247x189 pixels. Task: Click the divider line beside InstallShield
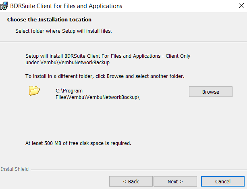(x=139, y=170)
